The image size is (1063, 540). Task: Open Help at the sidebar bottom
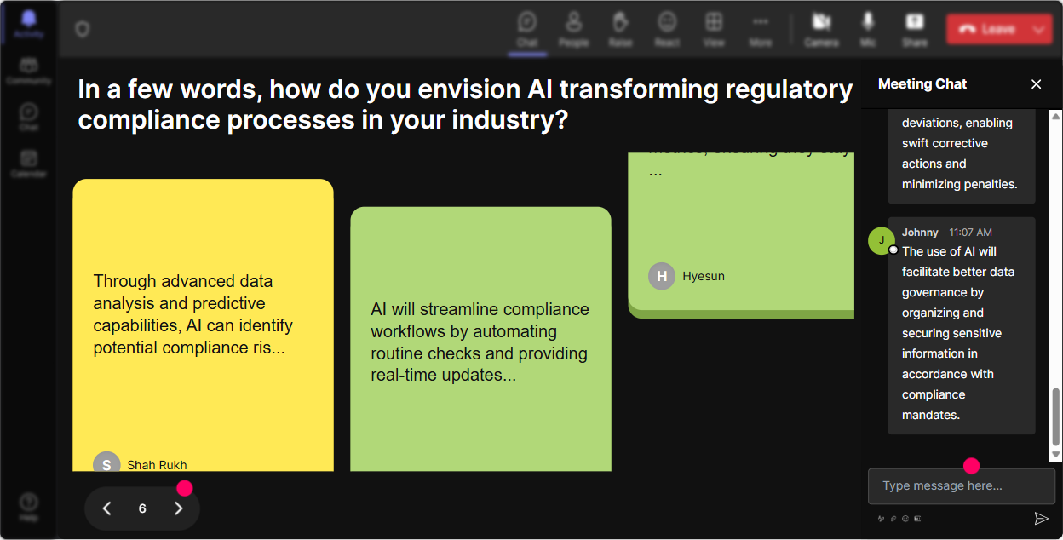[x=29, y=507]
